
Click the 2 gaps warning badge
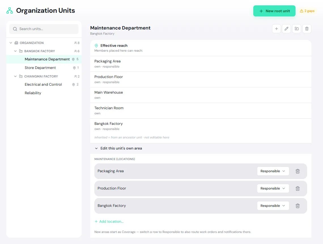pyautogui.click(x=307, y=11)
